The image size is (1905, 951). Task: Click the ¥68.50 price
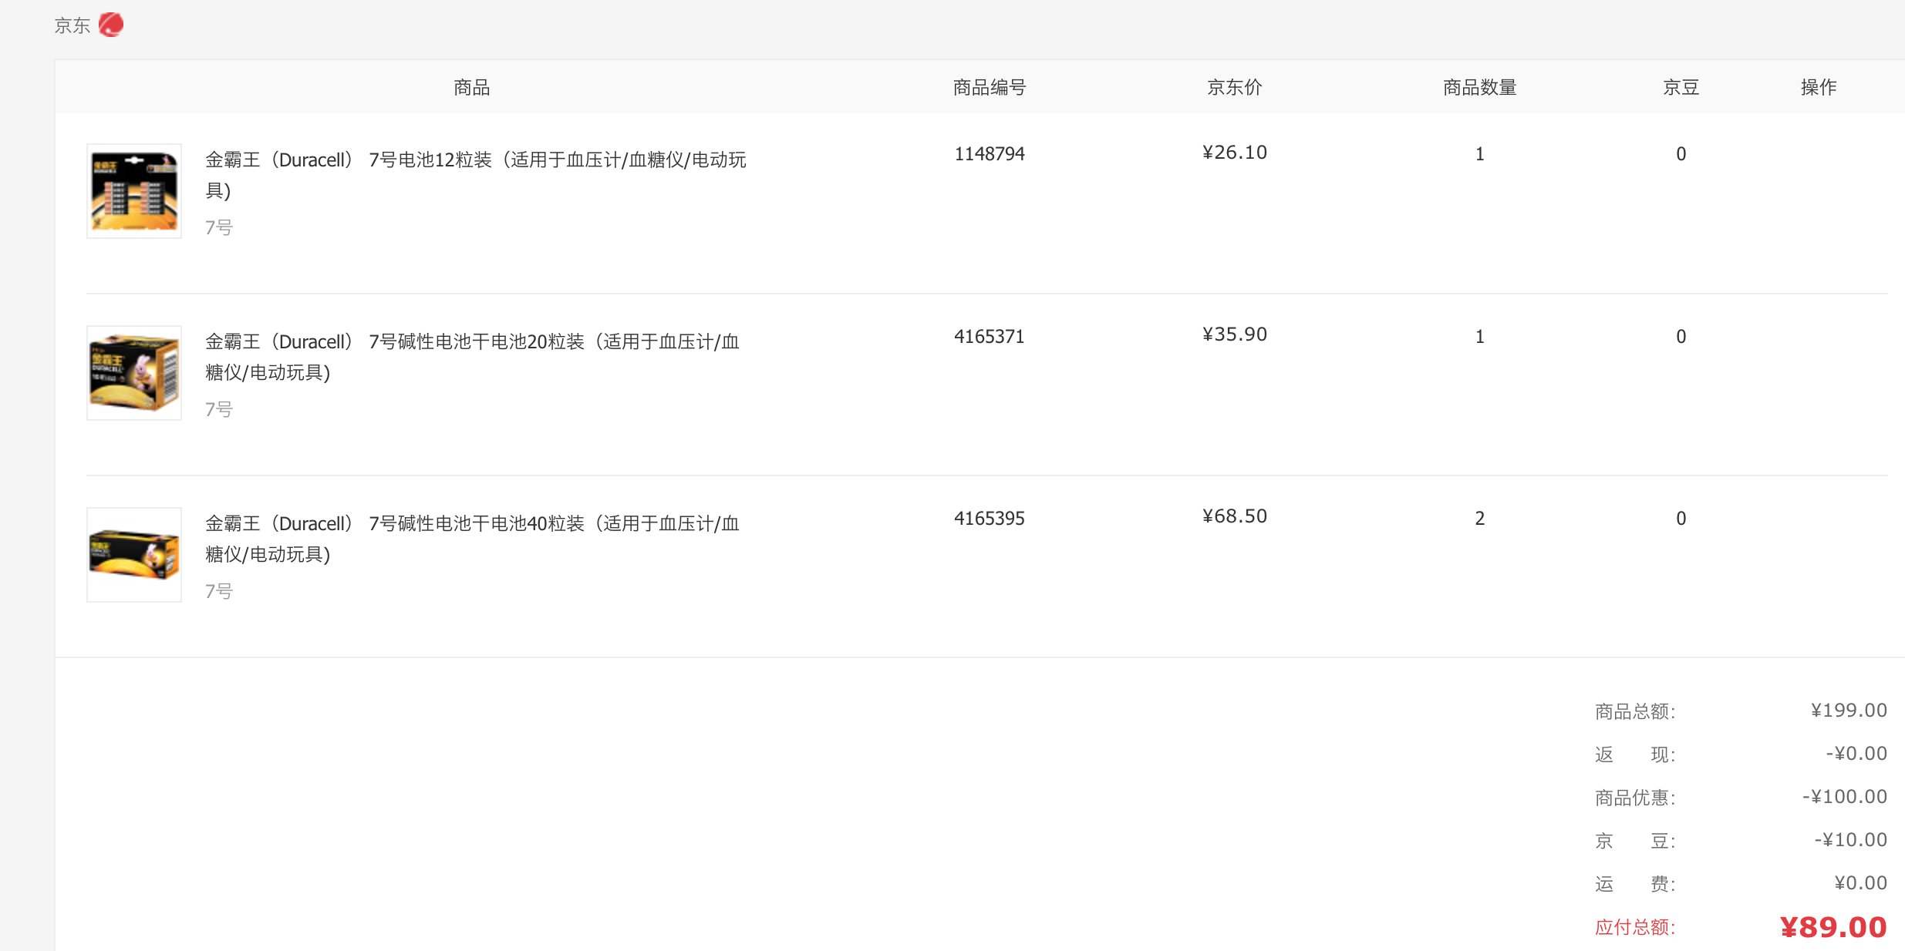pos(1234,516)
